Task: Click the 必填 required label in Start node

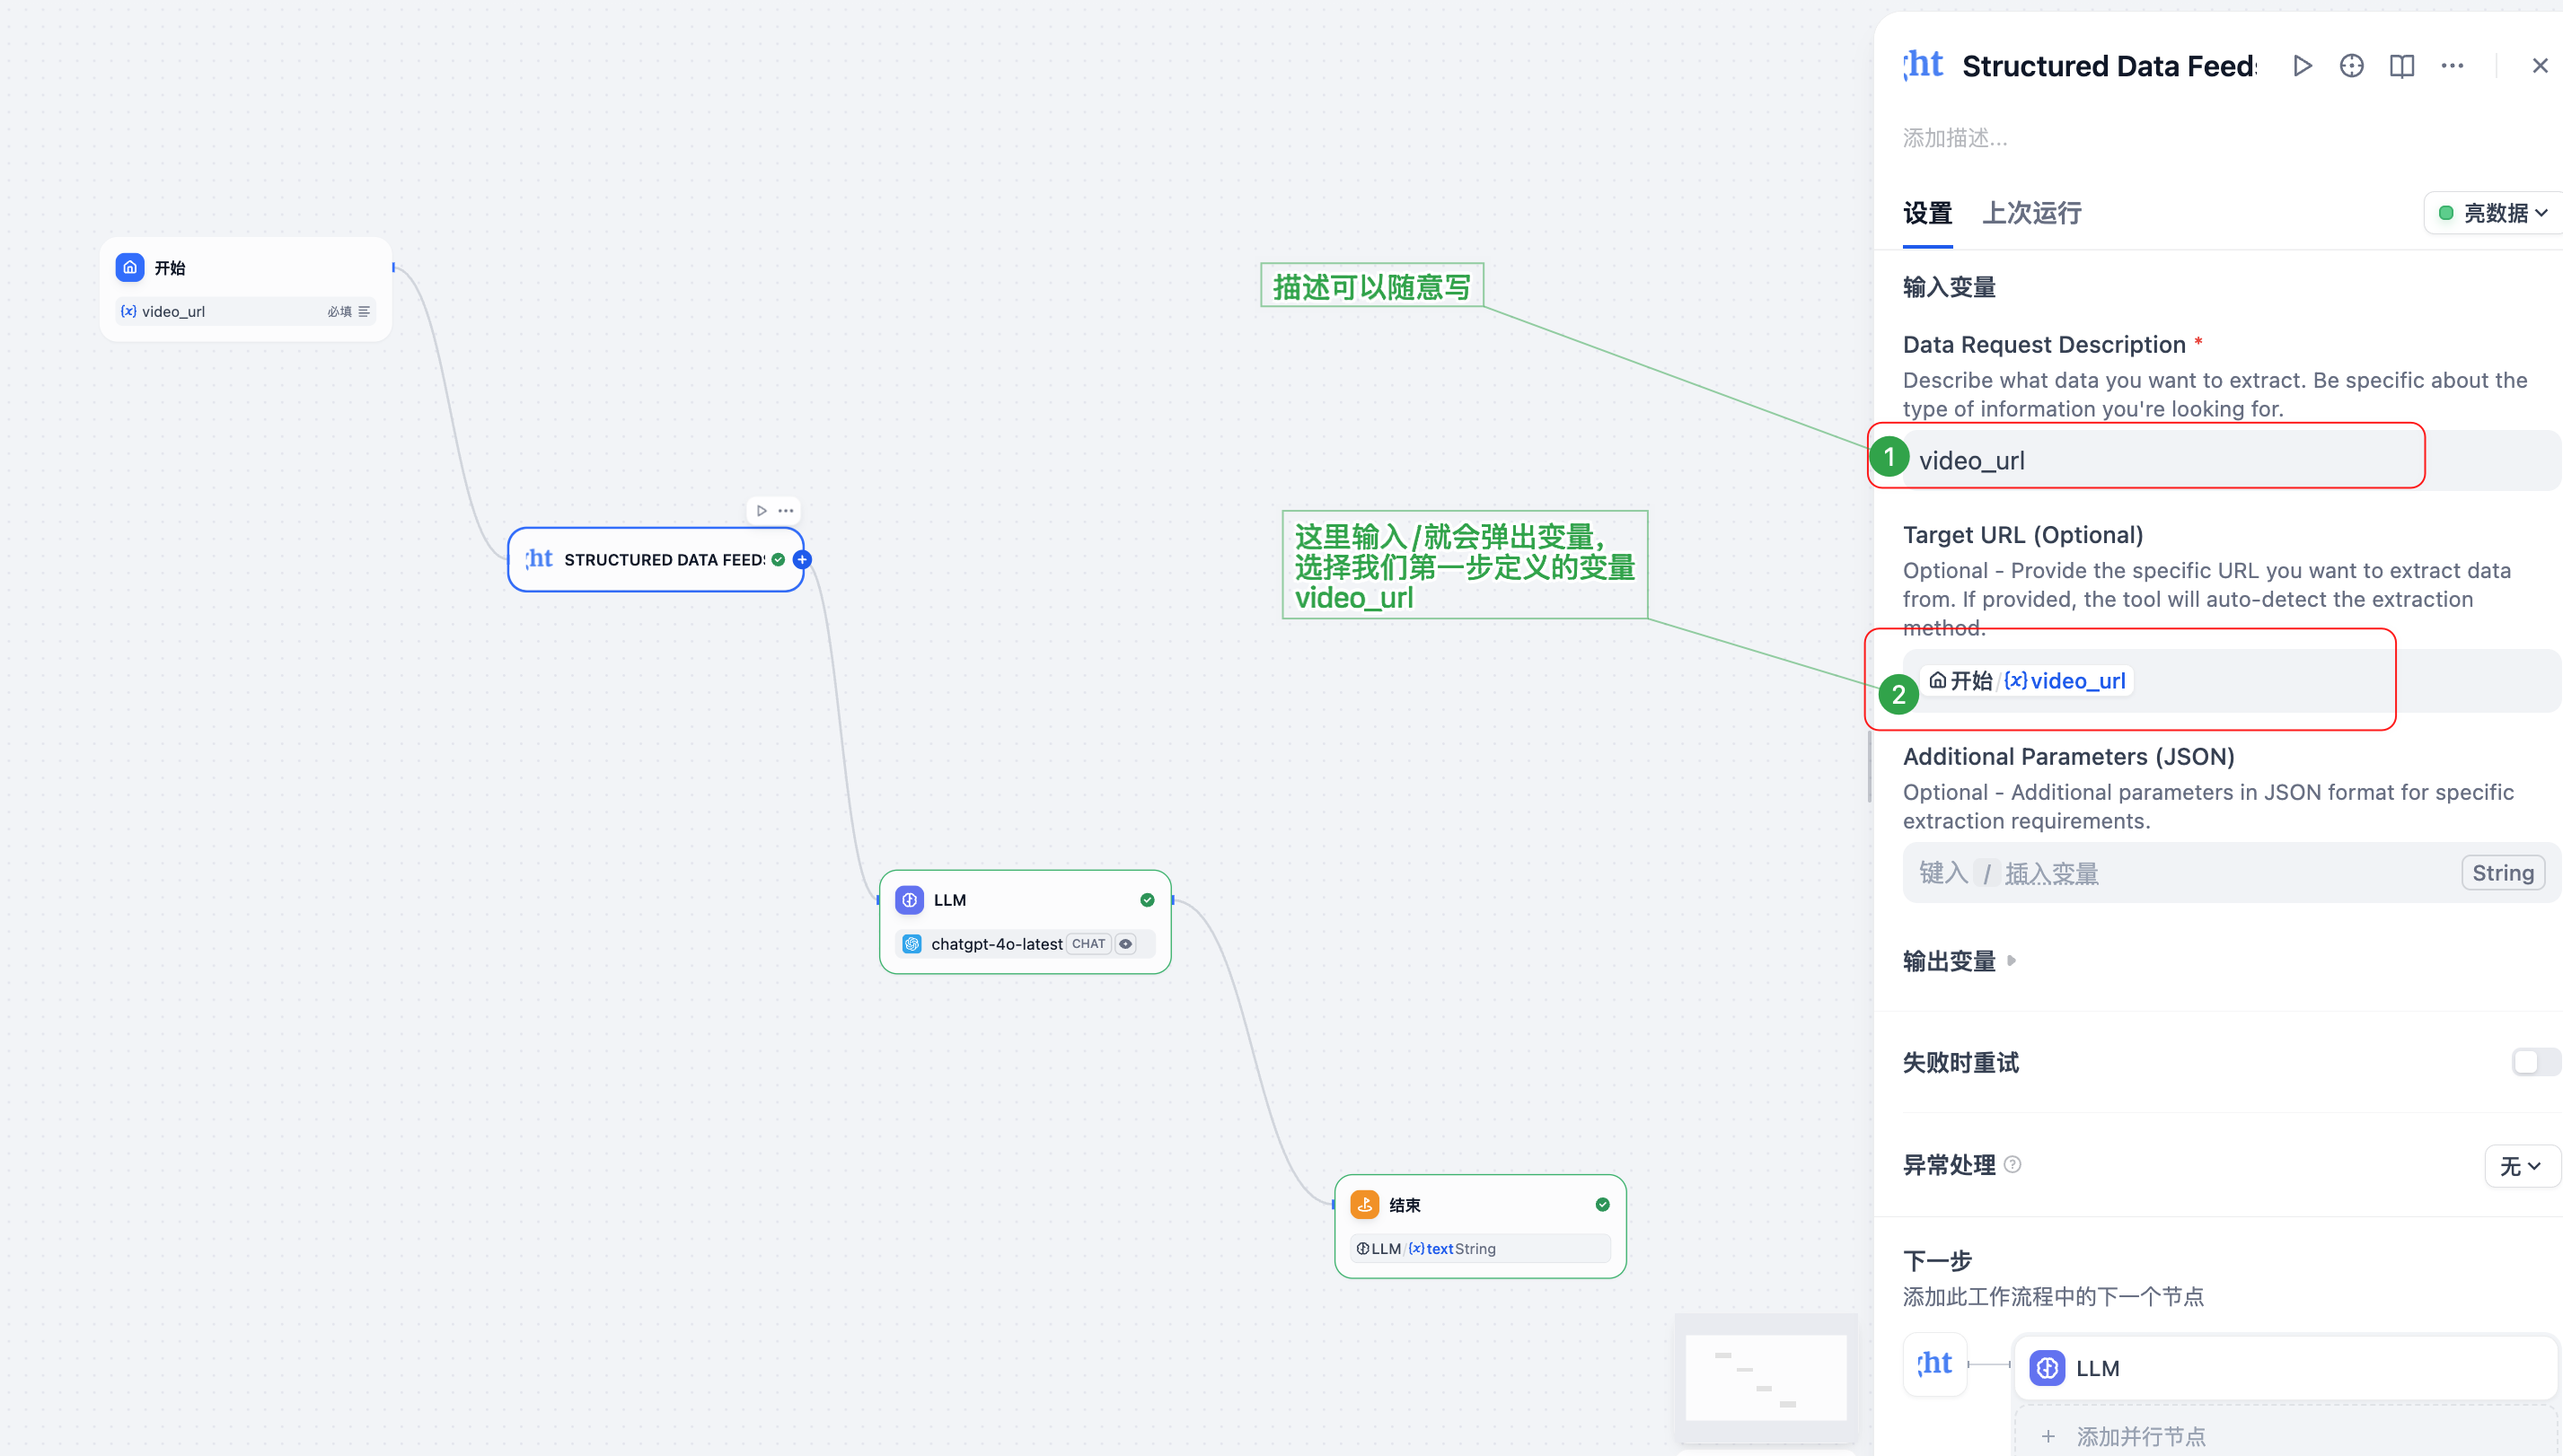Action: point(339,311)
